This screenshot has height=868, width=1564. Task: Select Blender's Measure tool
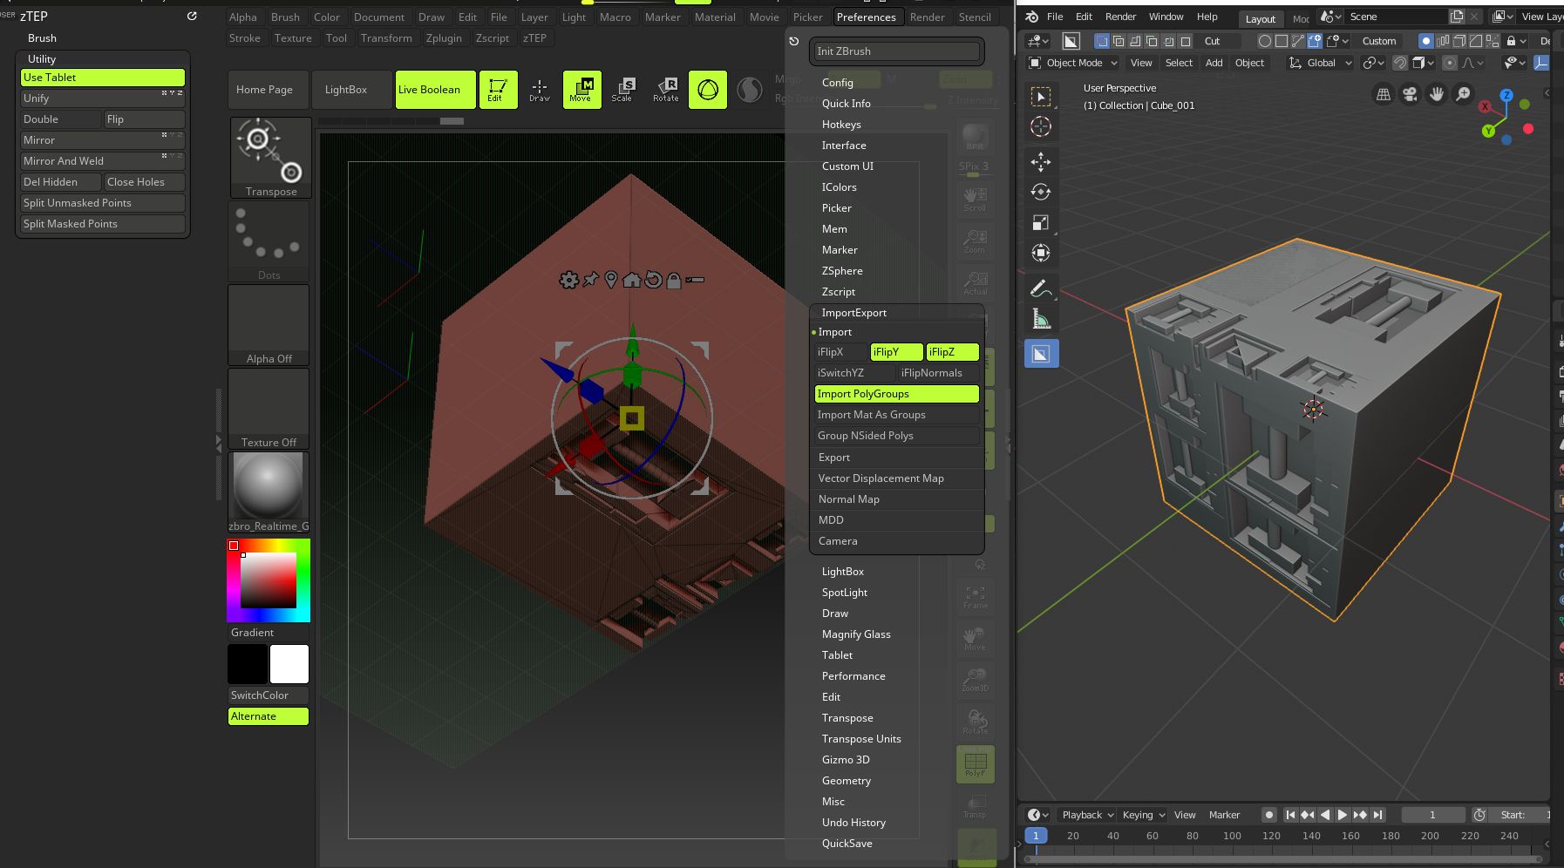click(x=1041, y=319)
